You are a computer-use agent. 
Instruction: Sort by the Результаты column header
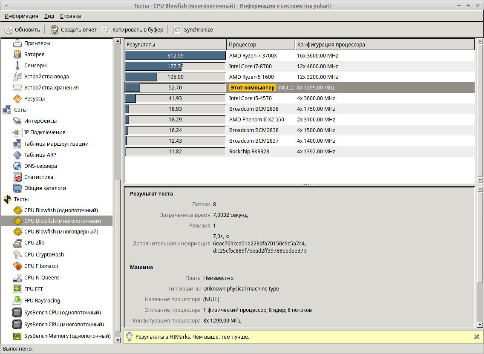tap(176, 44)
